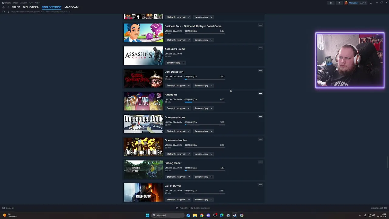Reload the page with the refresh icon

(x=4, y=12)
